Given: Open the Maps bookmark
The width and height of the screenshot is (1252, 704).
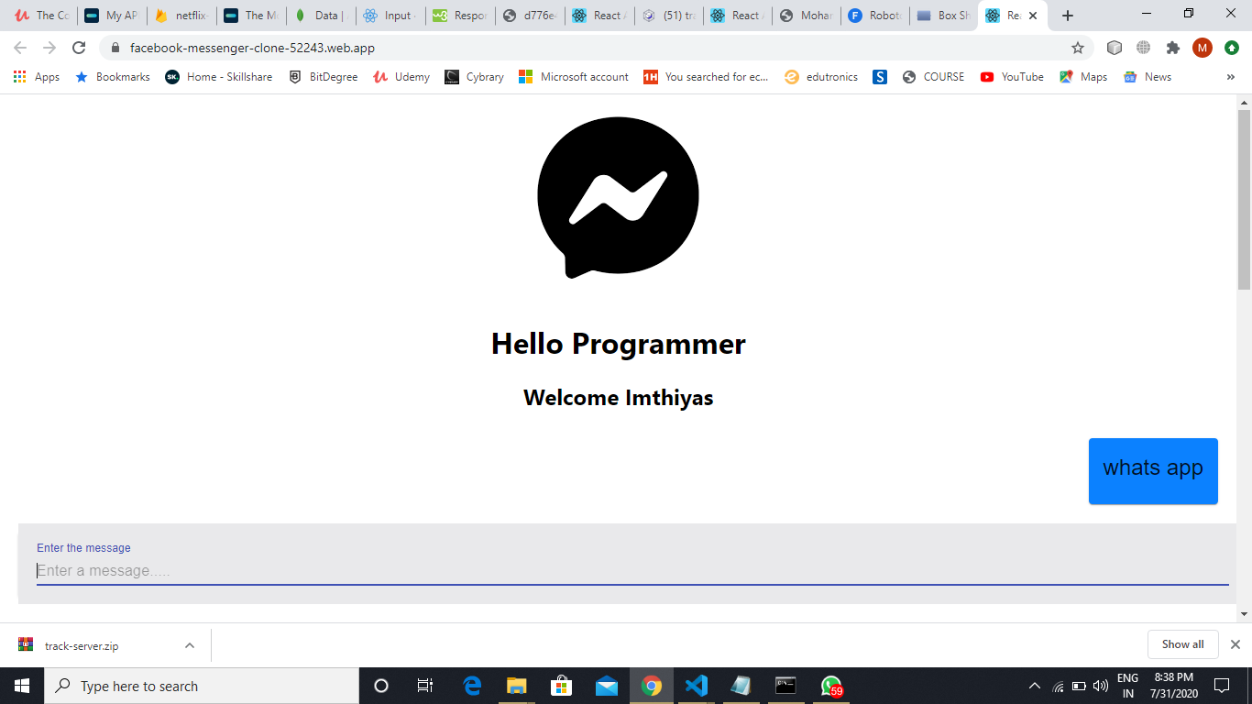Looking at the screenshot, I should pos(1083,77).
